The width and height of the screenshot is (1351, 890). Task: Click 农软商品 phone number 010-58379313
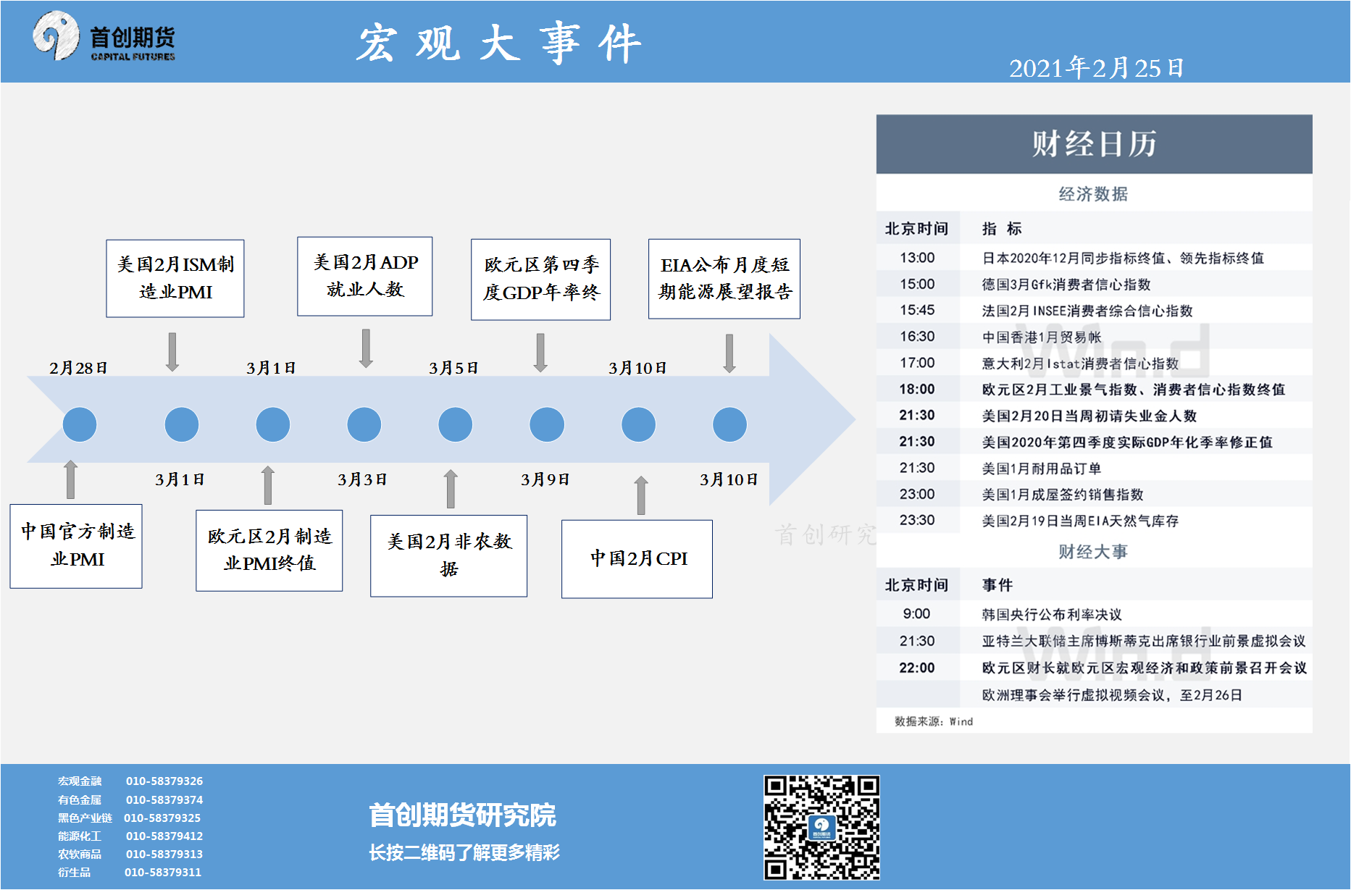pyautogui.click(x=164, y=855)
